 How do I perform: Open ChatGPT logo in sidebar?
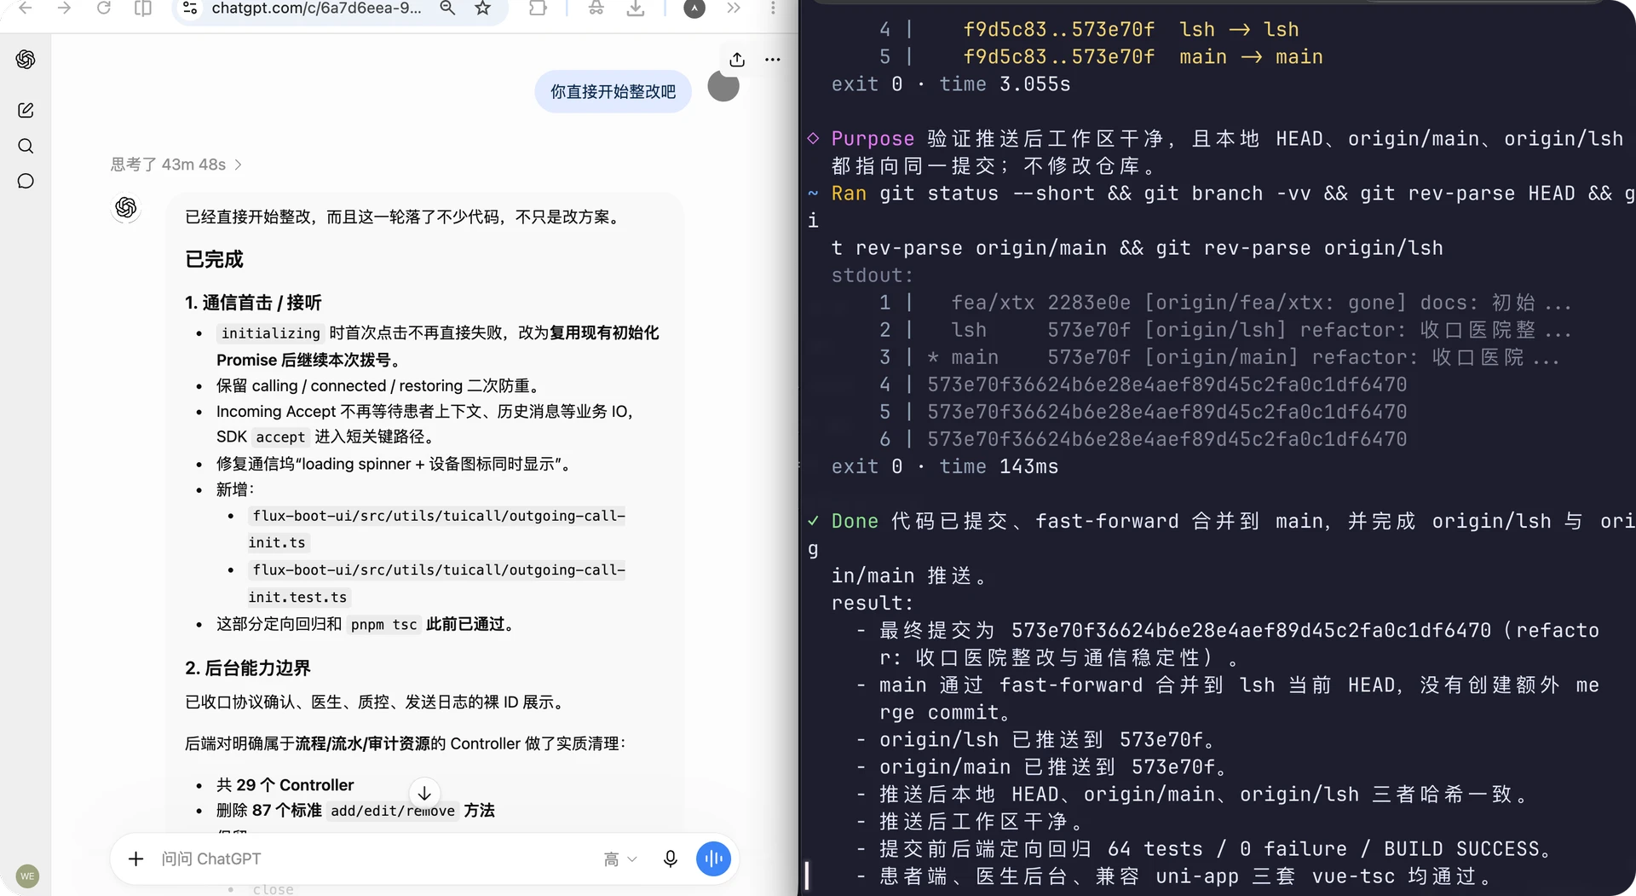(26, 59)
